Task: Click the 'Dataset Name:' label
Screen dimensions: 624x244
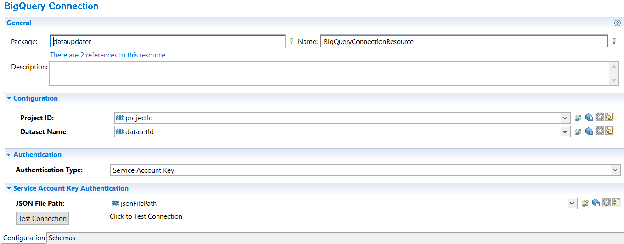Action: pyautogui.click(x=44, y=132)
